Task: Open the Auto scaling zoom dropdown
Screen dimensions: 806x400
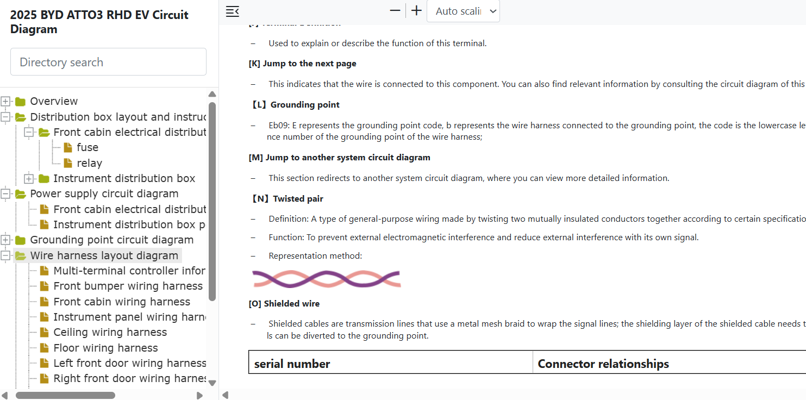Action: pyautogui.click(x=463, y=11)
